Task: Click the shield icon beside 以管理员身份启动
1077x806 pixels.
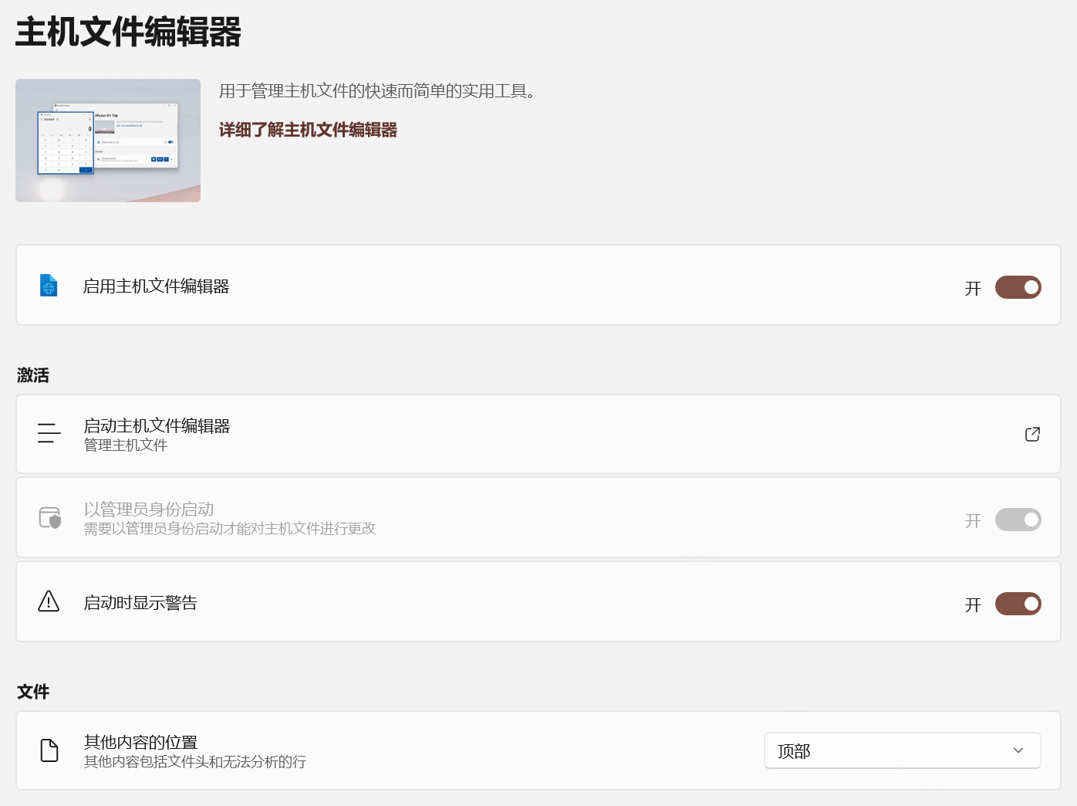Action: [50, 517]
